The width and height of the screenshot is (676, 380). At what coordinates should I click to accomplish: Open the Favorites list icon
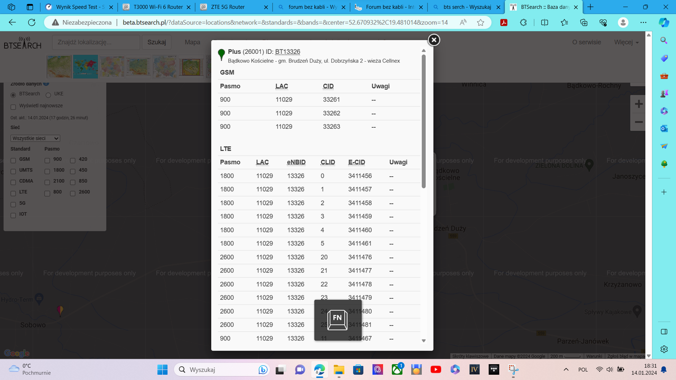564,23
